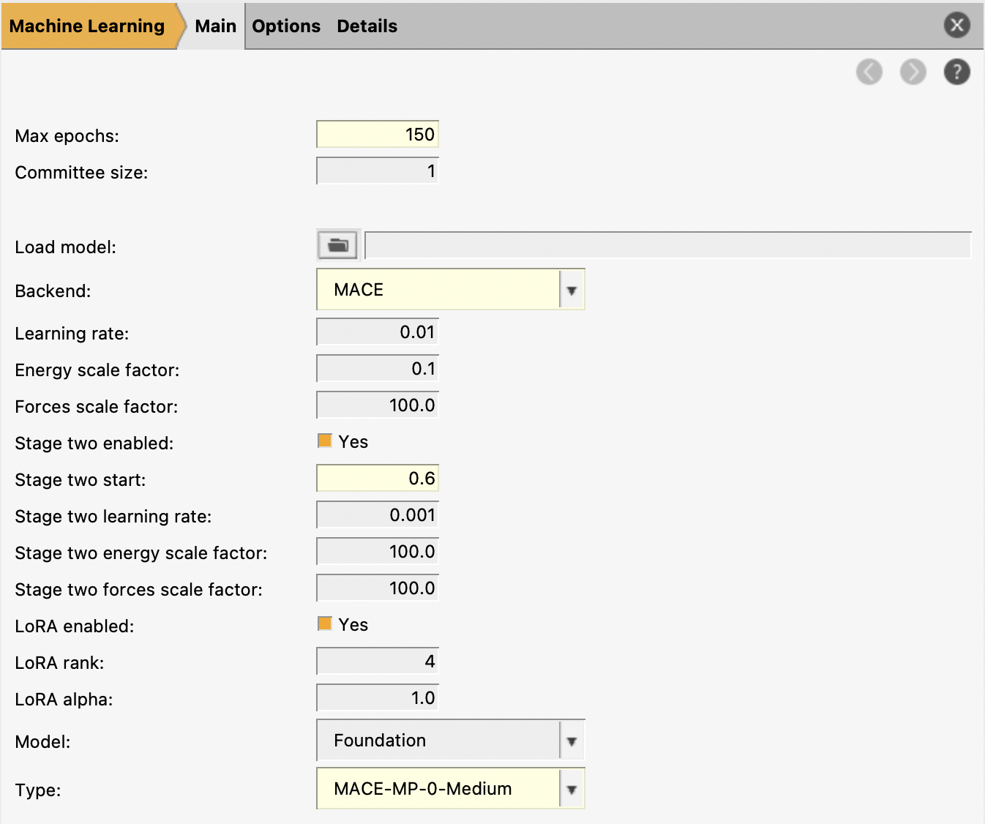Open the Model dropdown showing Foundation
Screen dimensions: 985x824
pyautogui.click(x=451, y=741)
